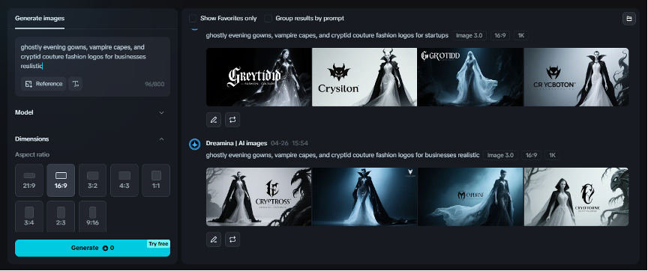Open the Crycboton logo thumbnail
Screen dimensions: 648x271
pos(577,77)
